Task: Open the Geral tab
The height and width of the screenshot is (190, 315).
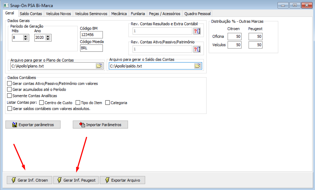Action: point(10,13)
